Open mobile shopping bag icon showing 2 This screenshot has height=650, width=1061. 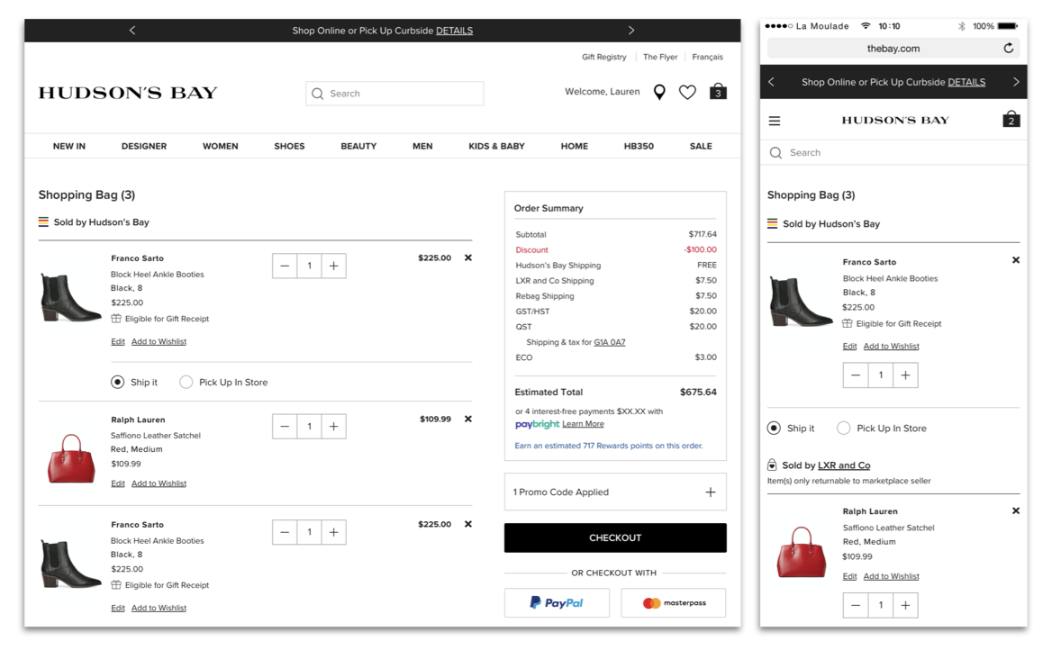pos(1011,119)
